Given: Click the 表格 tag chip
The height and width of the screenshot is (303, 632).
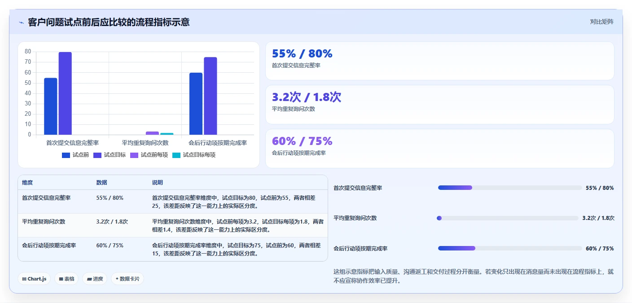Looking at the screenshot, I should 66,279.
